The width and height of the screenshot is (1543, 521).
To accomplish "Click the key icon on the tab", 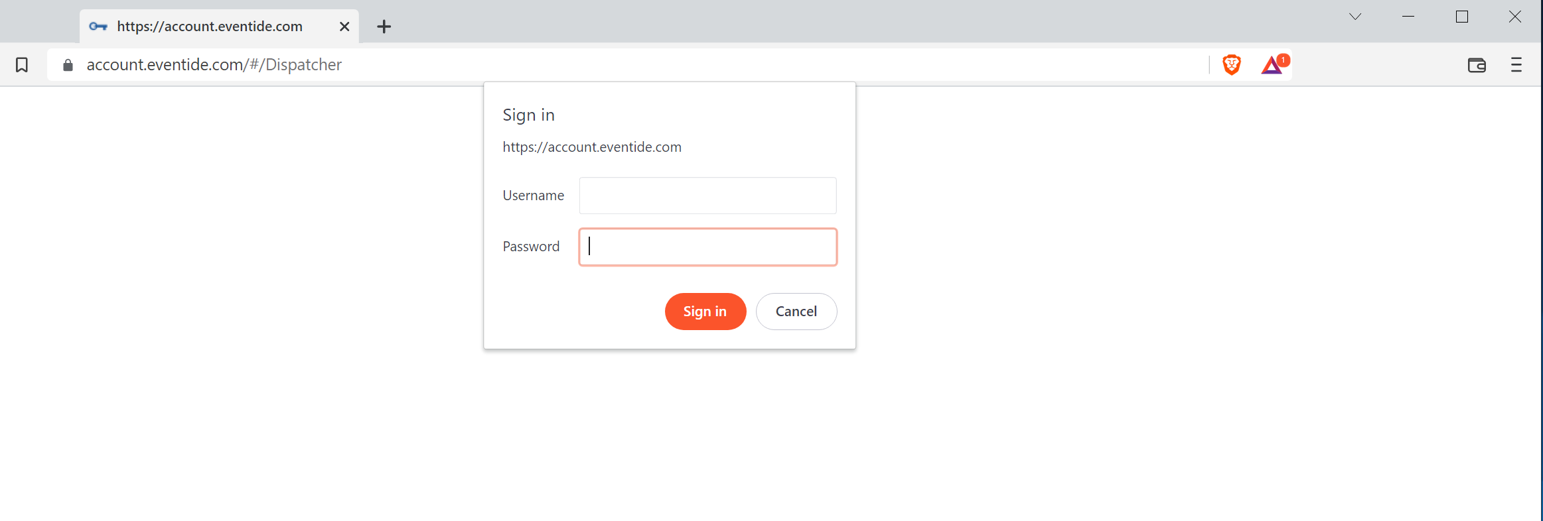I will [x=98, y=27].
